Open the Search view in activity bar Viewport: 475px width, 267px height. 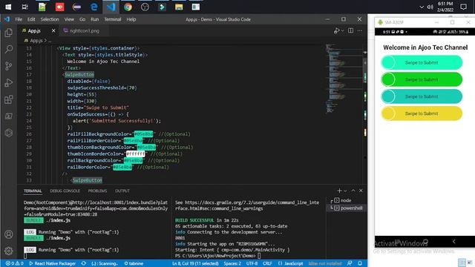click(9, 49)
